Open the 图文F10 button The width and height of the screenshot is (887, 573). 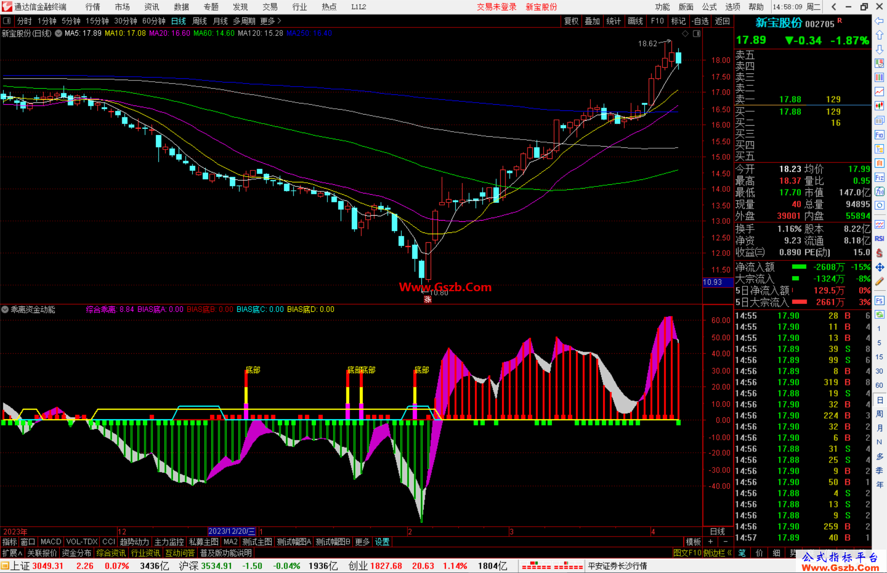click(x=687, y=553)
